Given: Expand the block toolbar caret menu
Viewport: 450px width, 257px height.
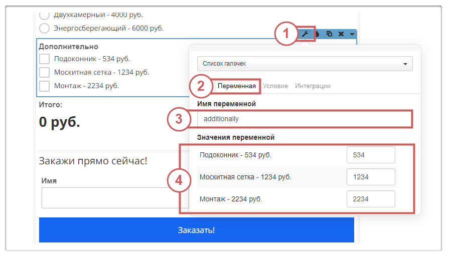Looking at the screenshot, I should (352, 34).
